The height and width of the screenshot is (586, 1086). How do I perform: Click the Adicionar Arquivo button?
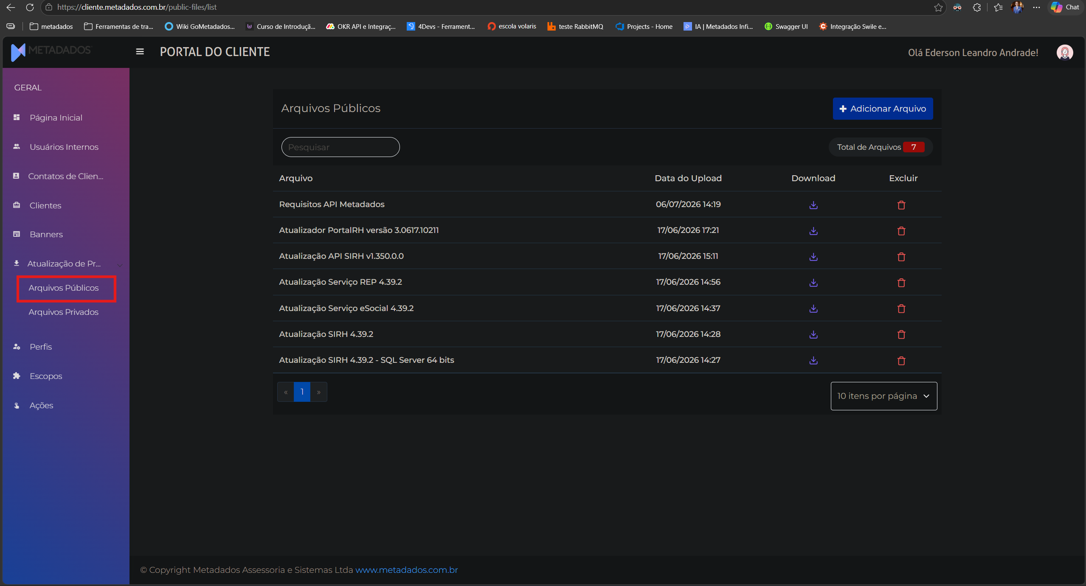[883, 109]
